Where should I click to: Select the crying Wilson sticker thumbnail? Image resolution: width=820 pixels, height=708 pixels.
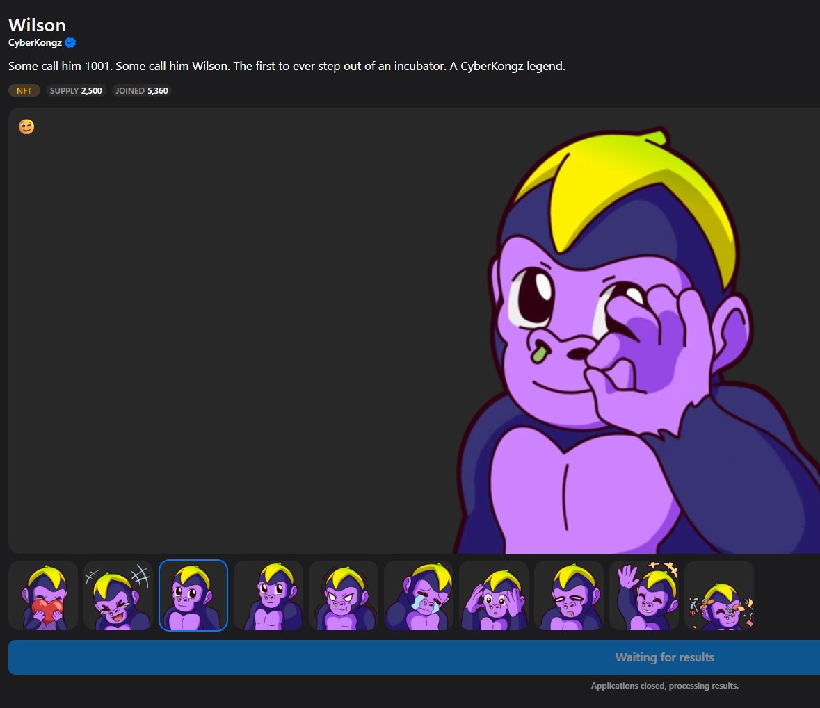419,595
